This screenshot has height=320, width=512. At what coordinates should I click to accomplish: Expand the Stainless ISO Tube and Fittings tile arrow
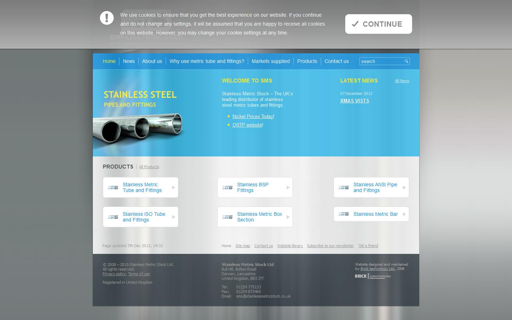174,217
